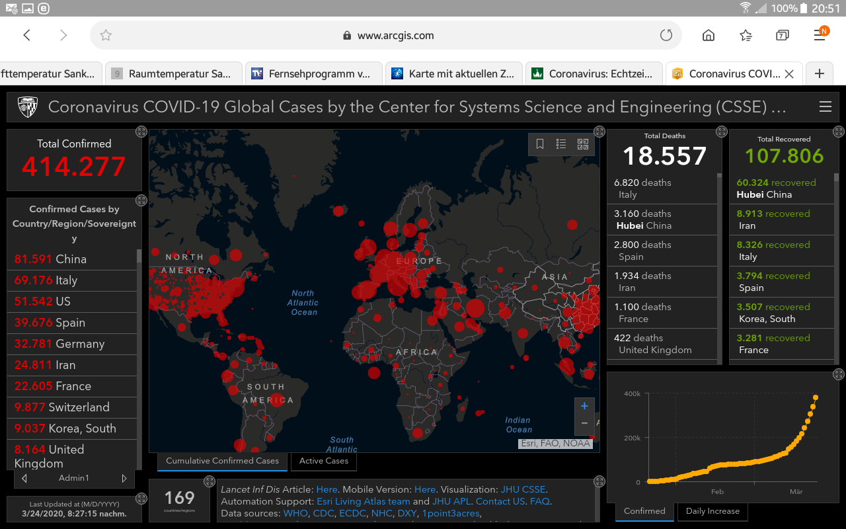
Task: Open the 1point3acres link
Action: [451, 514]
